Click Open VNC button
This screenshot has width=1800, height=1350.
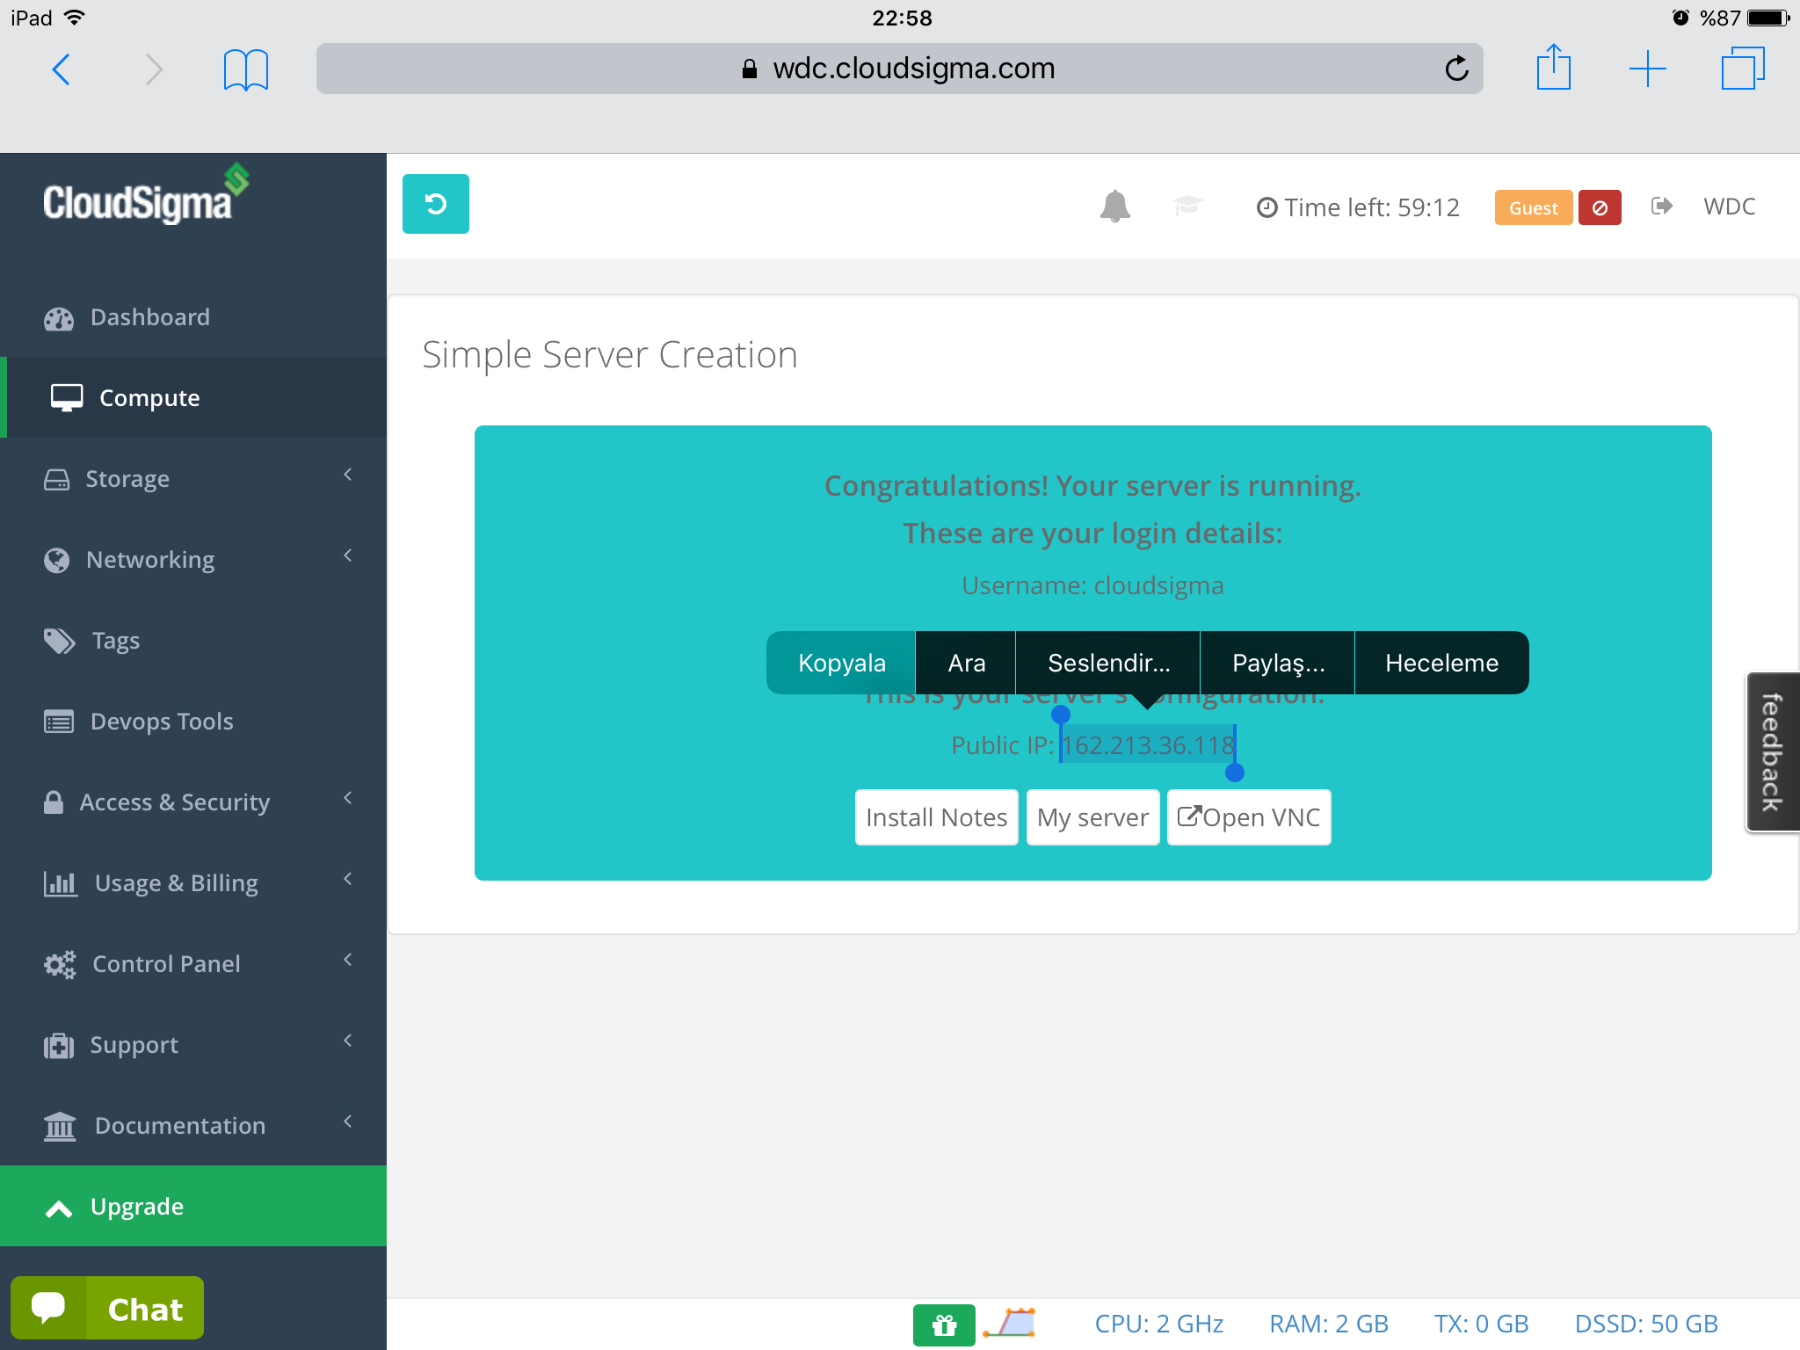[x=1249, y=817]
